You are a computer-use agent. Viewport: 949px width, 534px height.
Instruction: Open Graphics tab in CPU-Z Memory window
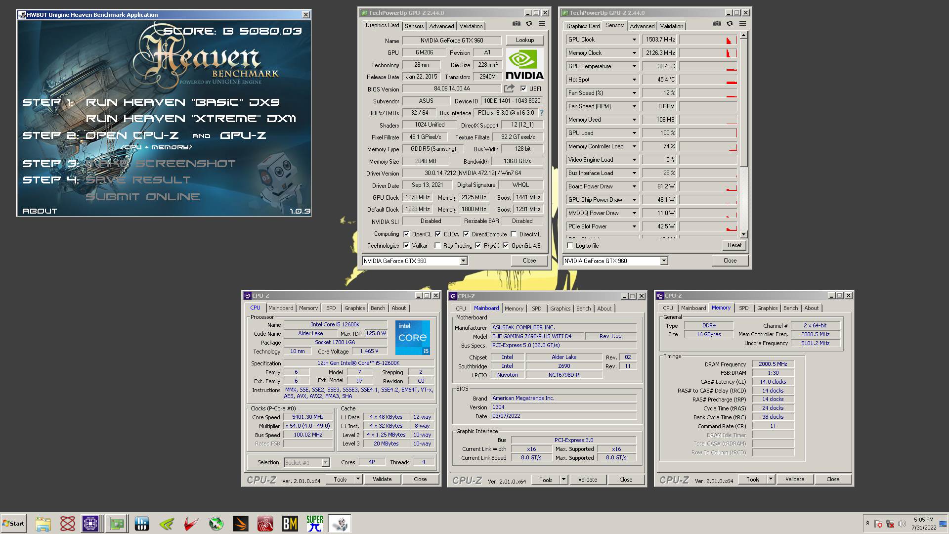(x=767, y=308)
